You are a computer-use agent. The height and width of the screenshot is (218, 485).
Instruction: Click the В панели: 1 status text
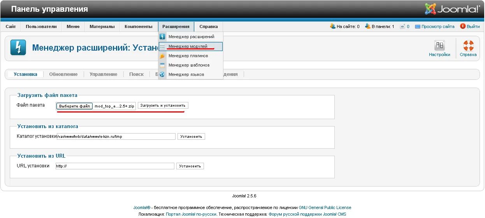click(383, 26)
